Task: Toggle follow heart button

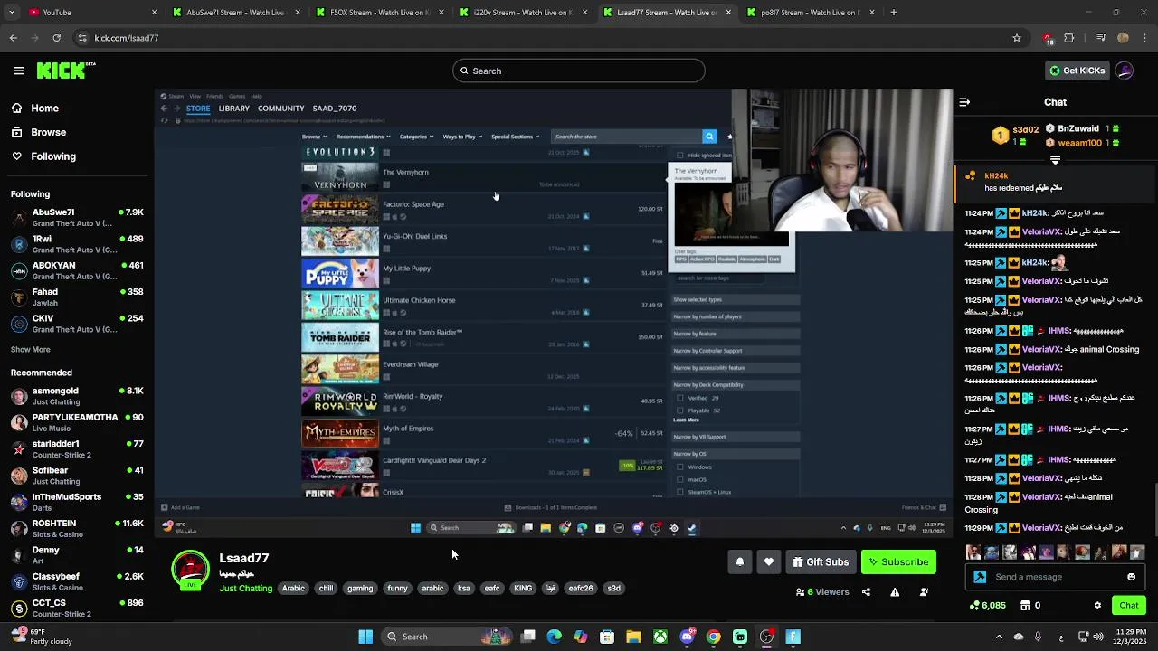Action: [768, 562]
